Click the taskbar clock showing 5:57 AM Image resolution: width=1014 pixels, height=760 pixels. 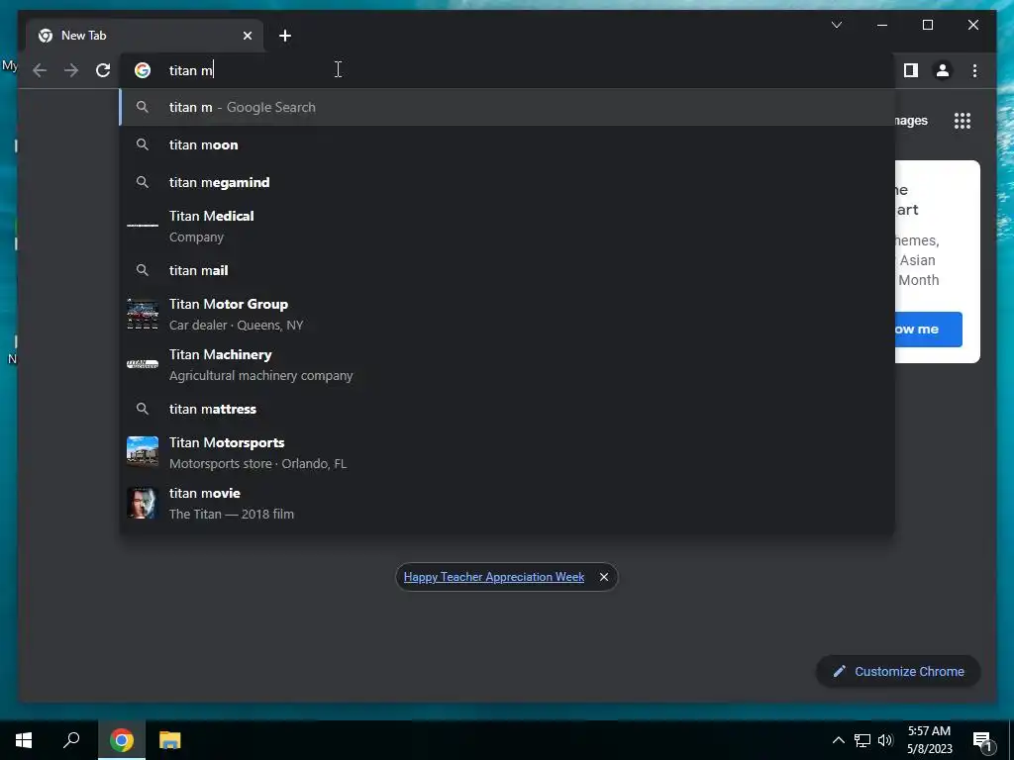(929, 740)
